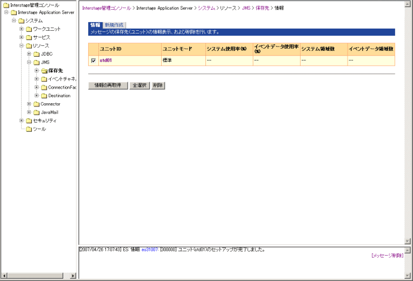Follow the システム breadcrumb link
This screenshot has width=413, height=281.
206,8
